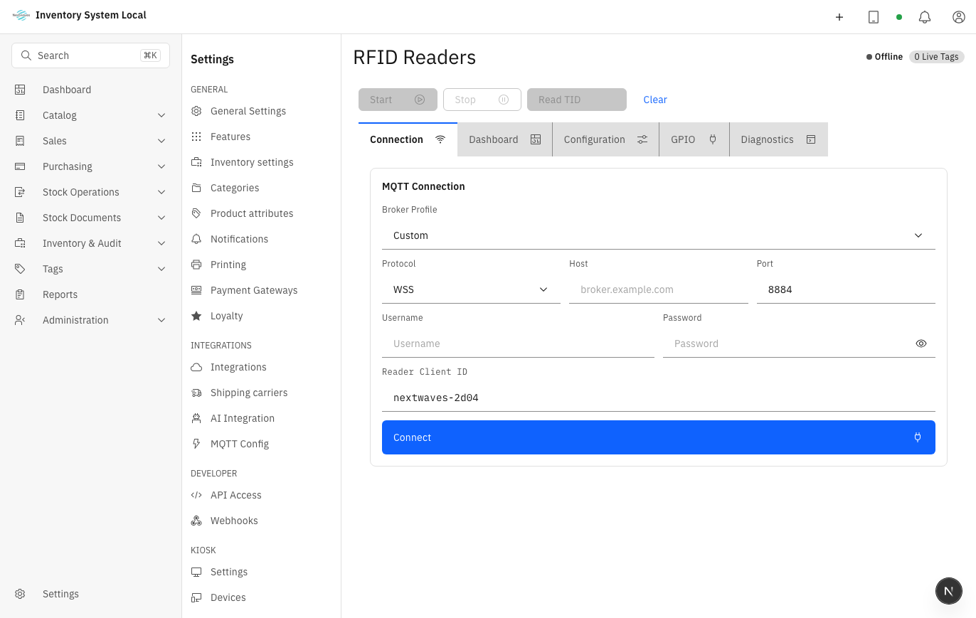Click the General Settings gear icon

pos(196,111)
